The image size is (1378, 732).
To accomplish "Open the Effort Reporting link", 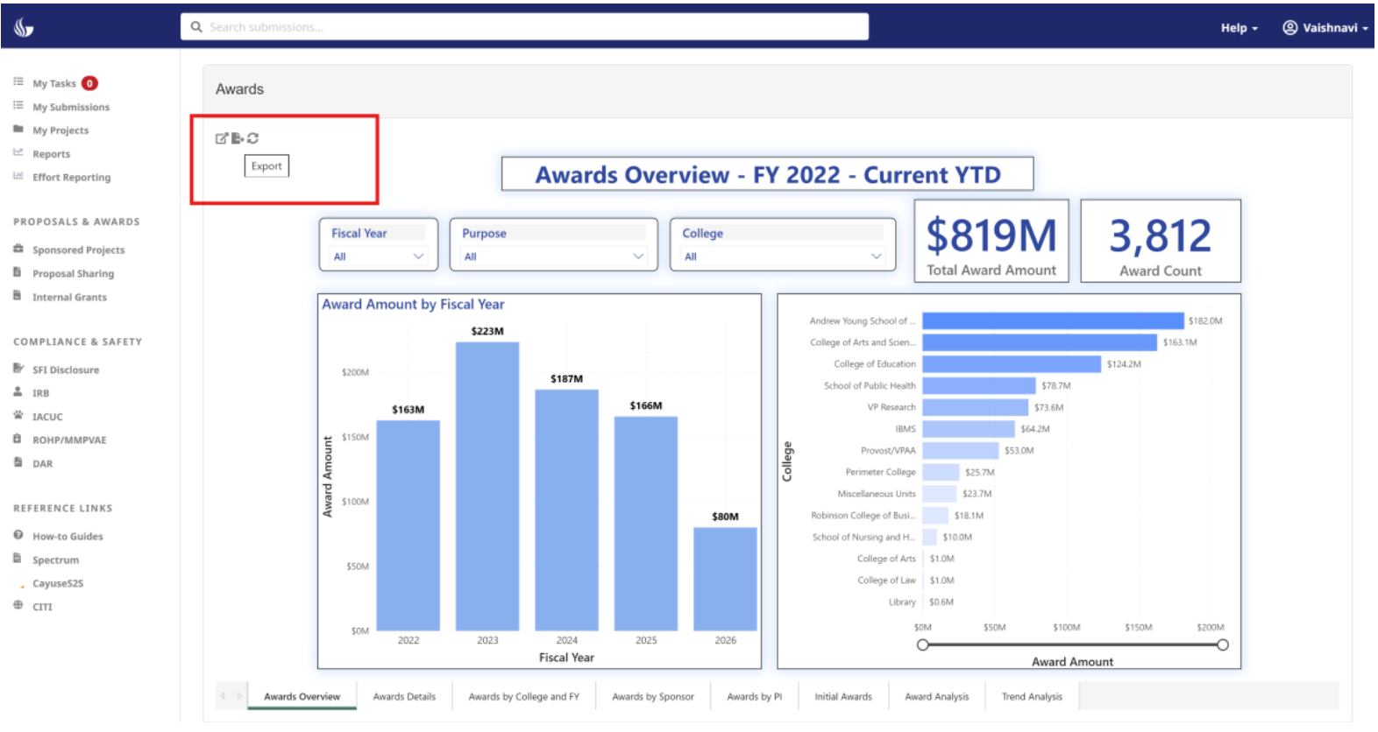I will [71, 178].
